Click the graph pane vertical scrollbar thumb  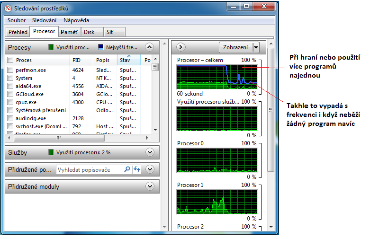[x=271, y=110]
